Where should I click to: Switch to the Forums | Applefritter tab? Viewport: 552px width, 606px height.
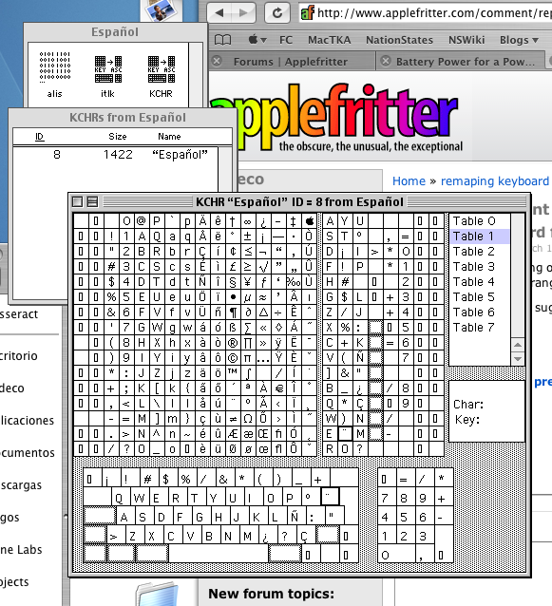click(x=291, y=62)
